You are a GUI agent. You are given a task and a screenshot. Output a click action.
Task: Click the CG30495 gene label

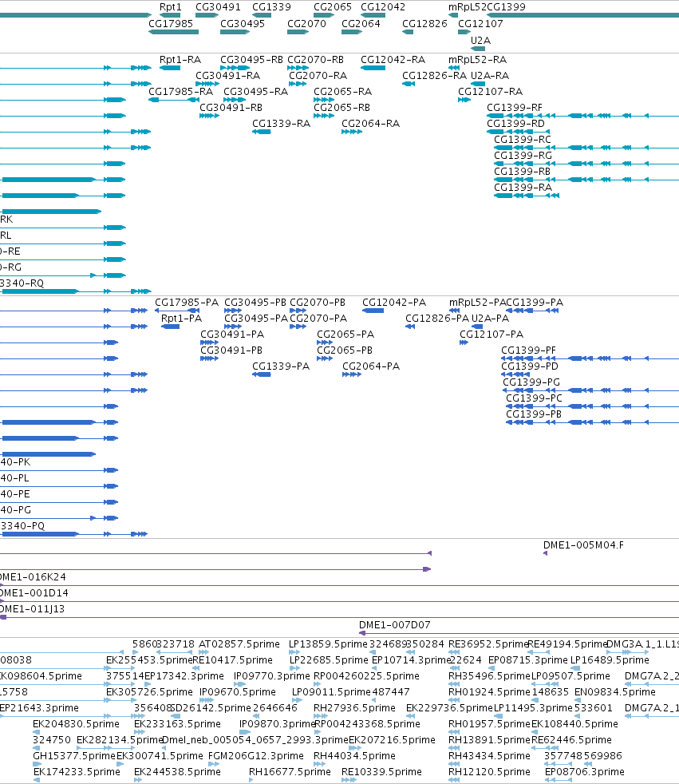tap(243, 23)
